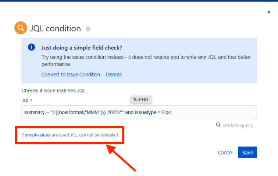Click the red arrow annotation

click(121, 158)
